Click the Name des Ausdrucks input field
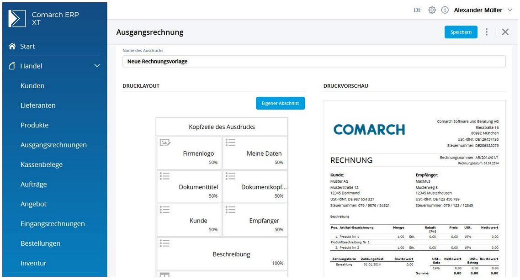Viewport: 520px width, 280px height. [x=314, y=61]
